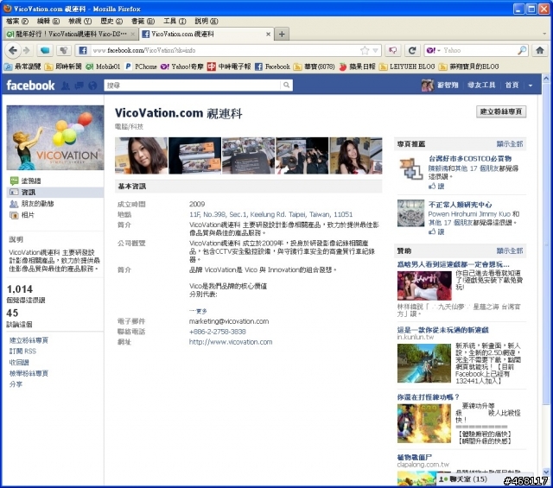The width and height of the screenshot is (553, 488).
Task: Click the 建立粉絲專頁 button at top right
Action: click(x=501, y=111)
